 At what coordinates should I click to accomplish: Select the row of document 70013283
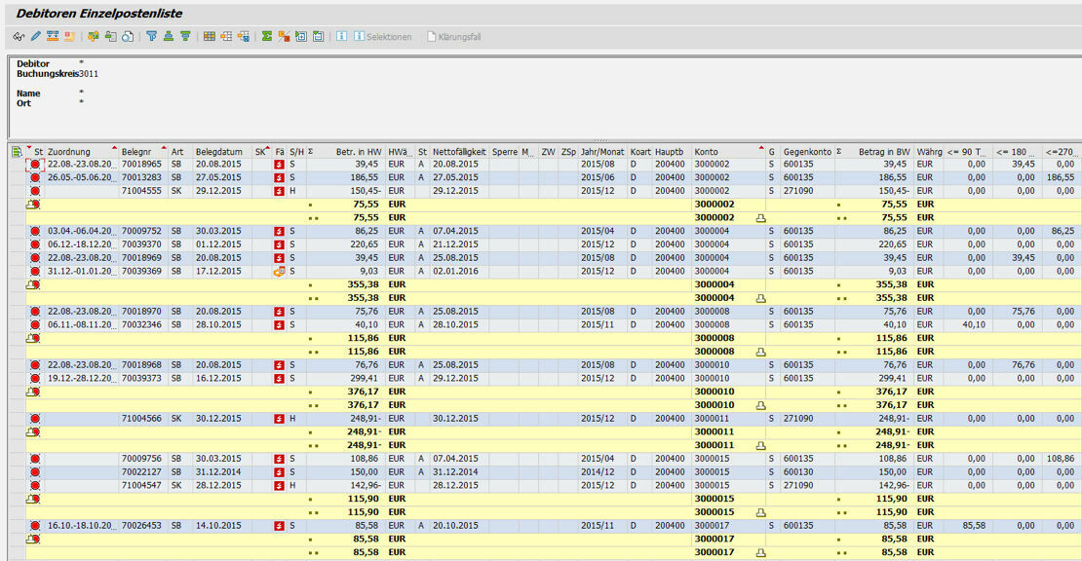17,178
